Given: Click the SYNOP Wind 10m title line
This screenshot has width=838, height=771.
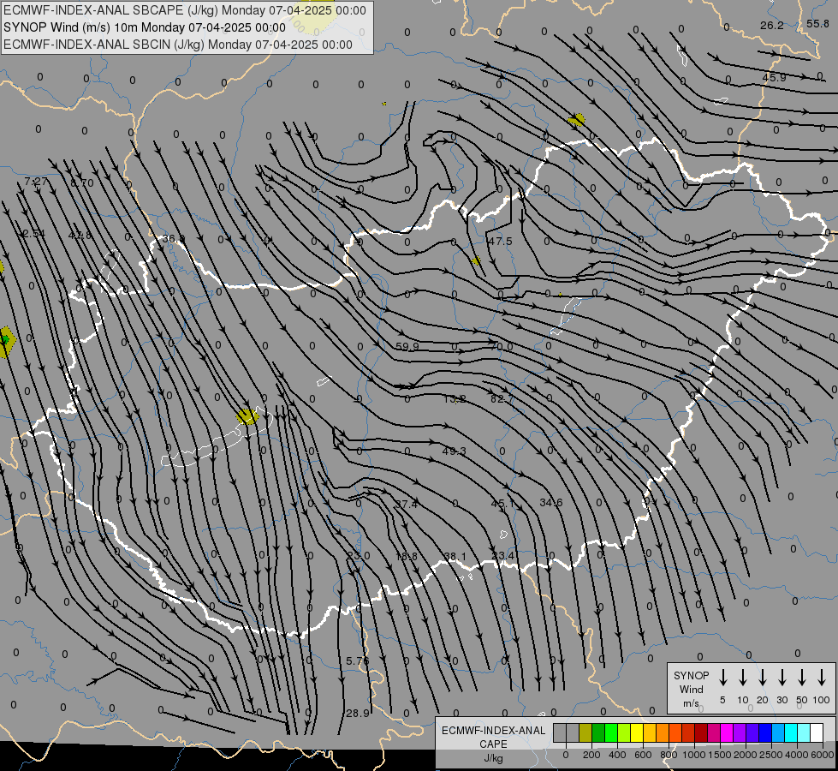Looking at the screenshot, I should [145, 27].
